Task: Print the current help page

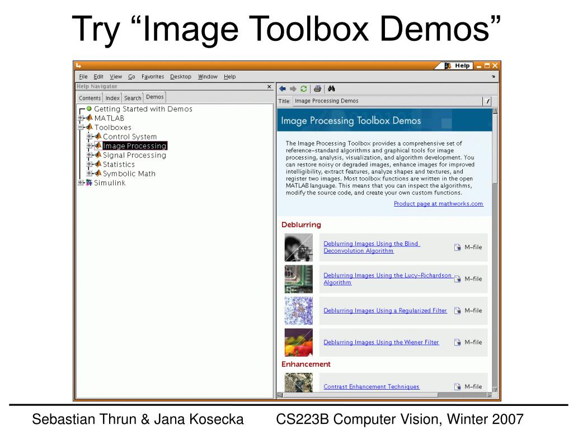Action: (x=317, y=88)
